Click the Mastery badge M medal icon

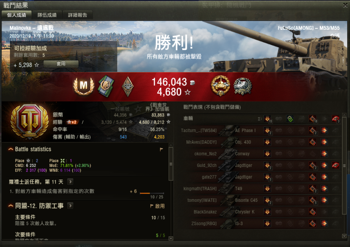point(84,86)
